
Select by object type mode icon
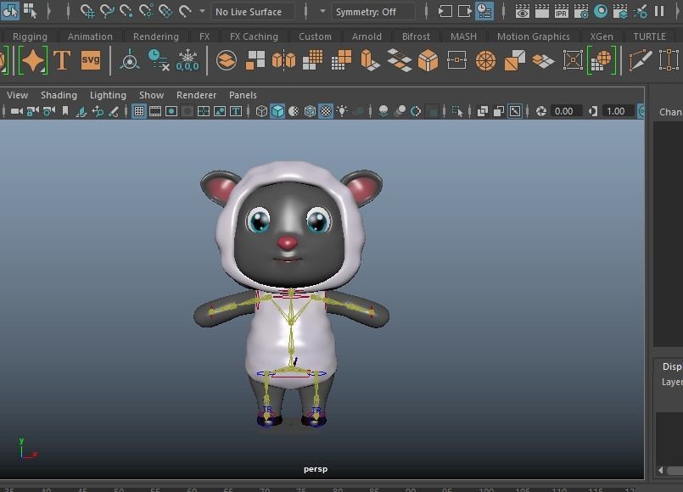click(9, 11)
